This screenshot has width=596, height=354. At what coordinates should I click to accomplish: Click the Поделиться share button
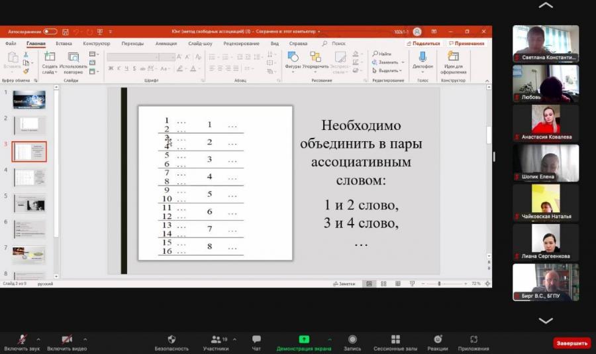[x=423, y=43]
